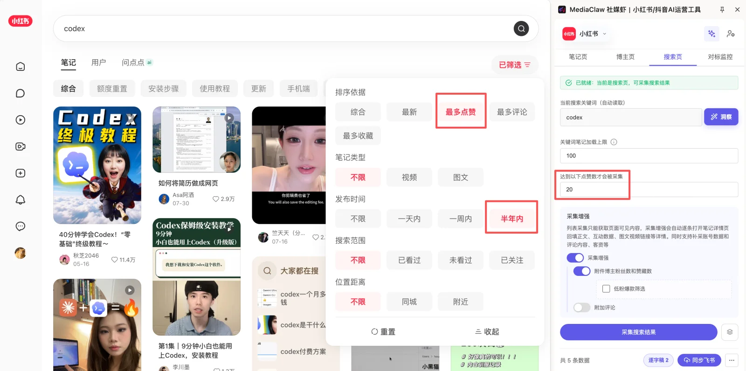Toggle the 采集增强 switch
This screenshot has height=371, width=746.
pos(575,258)
